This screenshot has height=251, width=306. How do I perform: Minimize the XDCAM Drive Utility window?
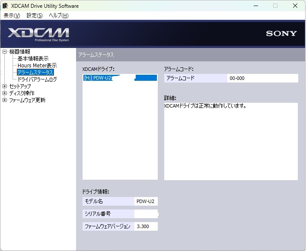click(256, 6)
